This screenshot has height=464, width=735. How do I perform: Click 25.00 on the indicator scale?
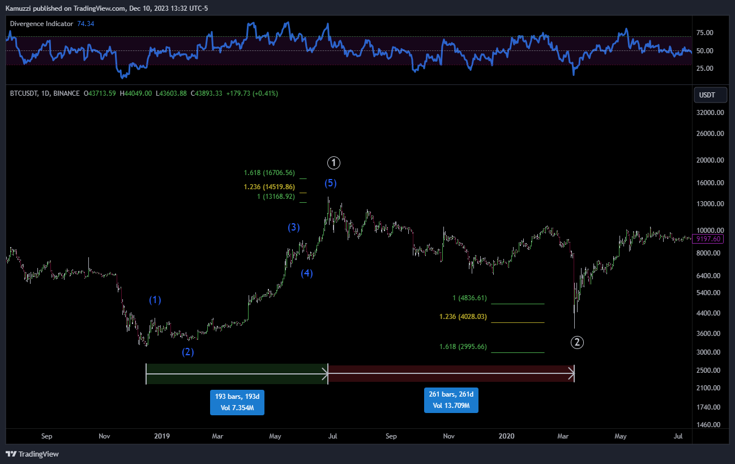pos(705,69)
